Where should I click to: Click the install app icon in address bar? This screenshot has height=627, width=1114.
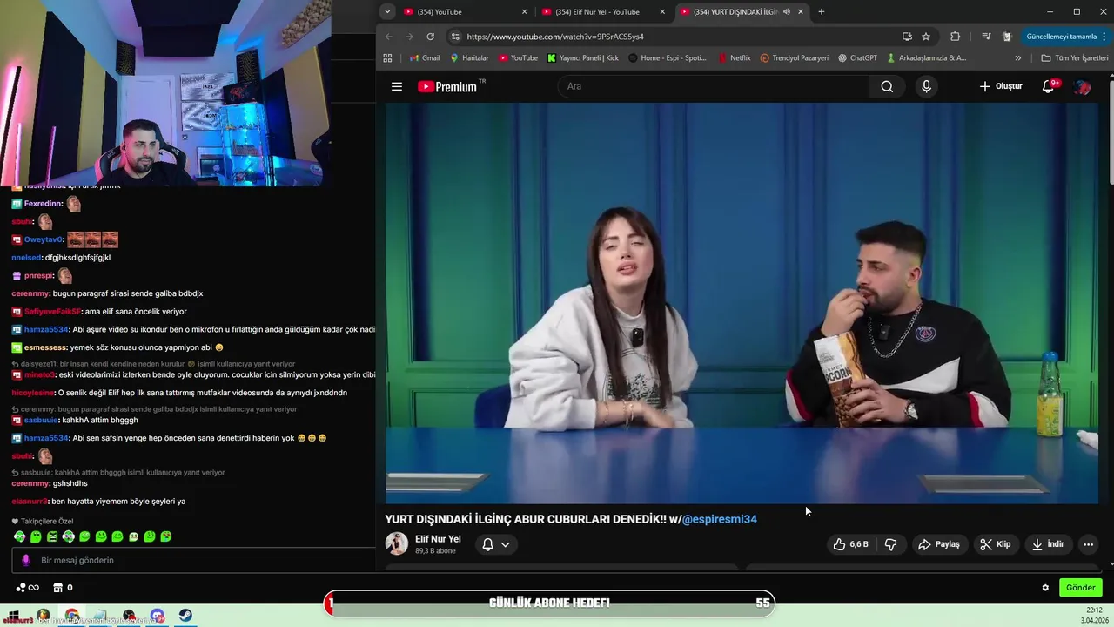tap(907, 37)
